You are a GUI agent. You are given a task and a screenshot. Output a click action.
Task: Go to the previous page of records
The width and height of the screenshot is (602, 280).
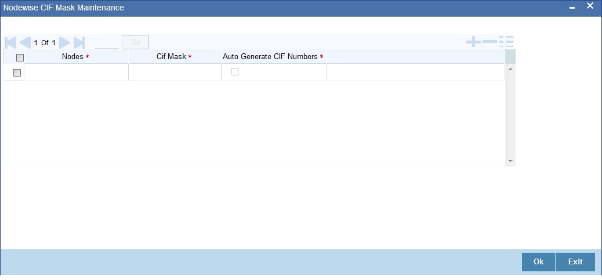25,42
